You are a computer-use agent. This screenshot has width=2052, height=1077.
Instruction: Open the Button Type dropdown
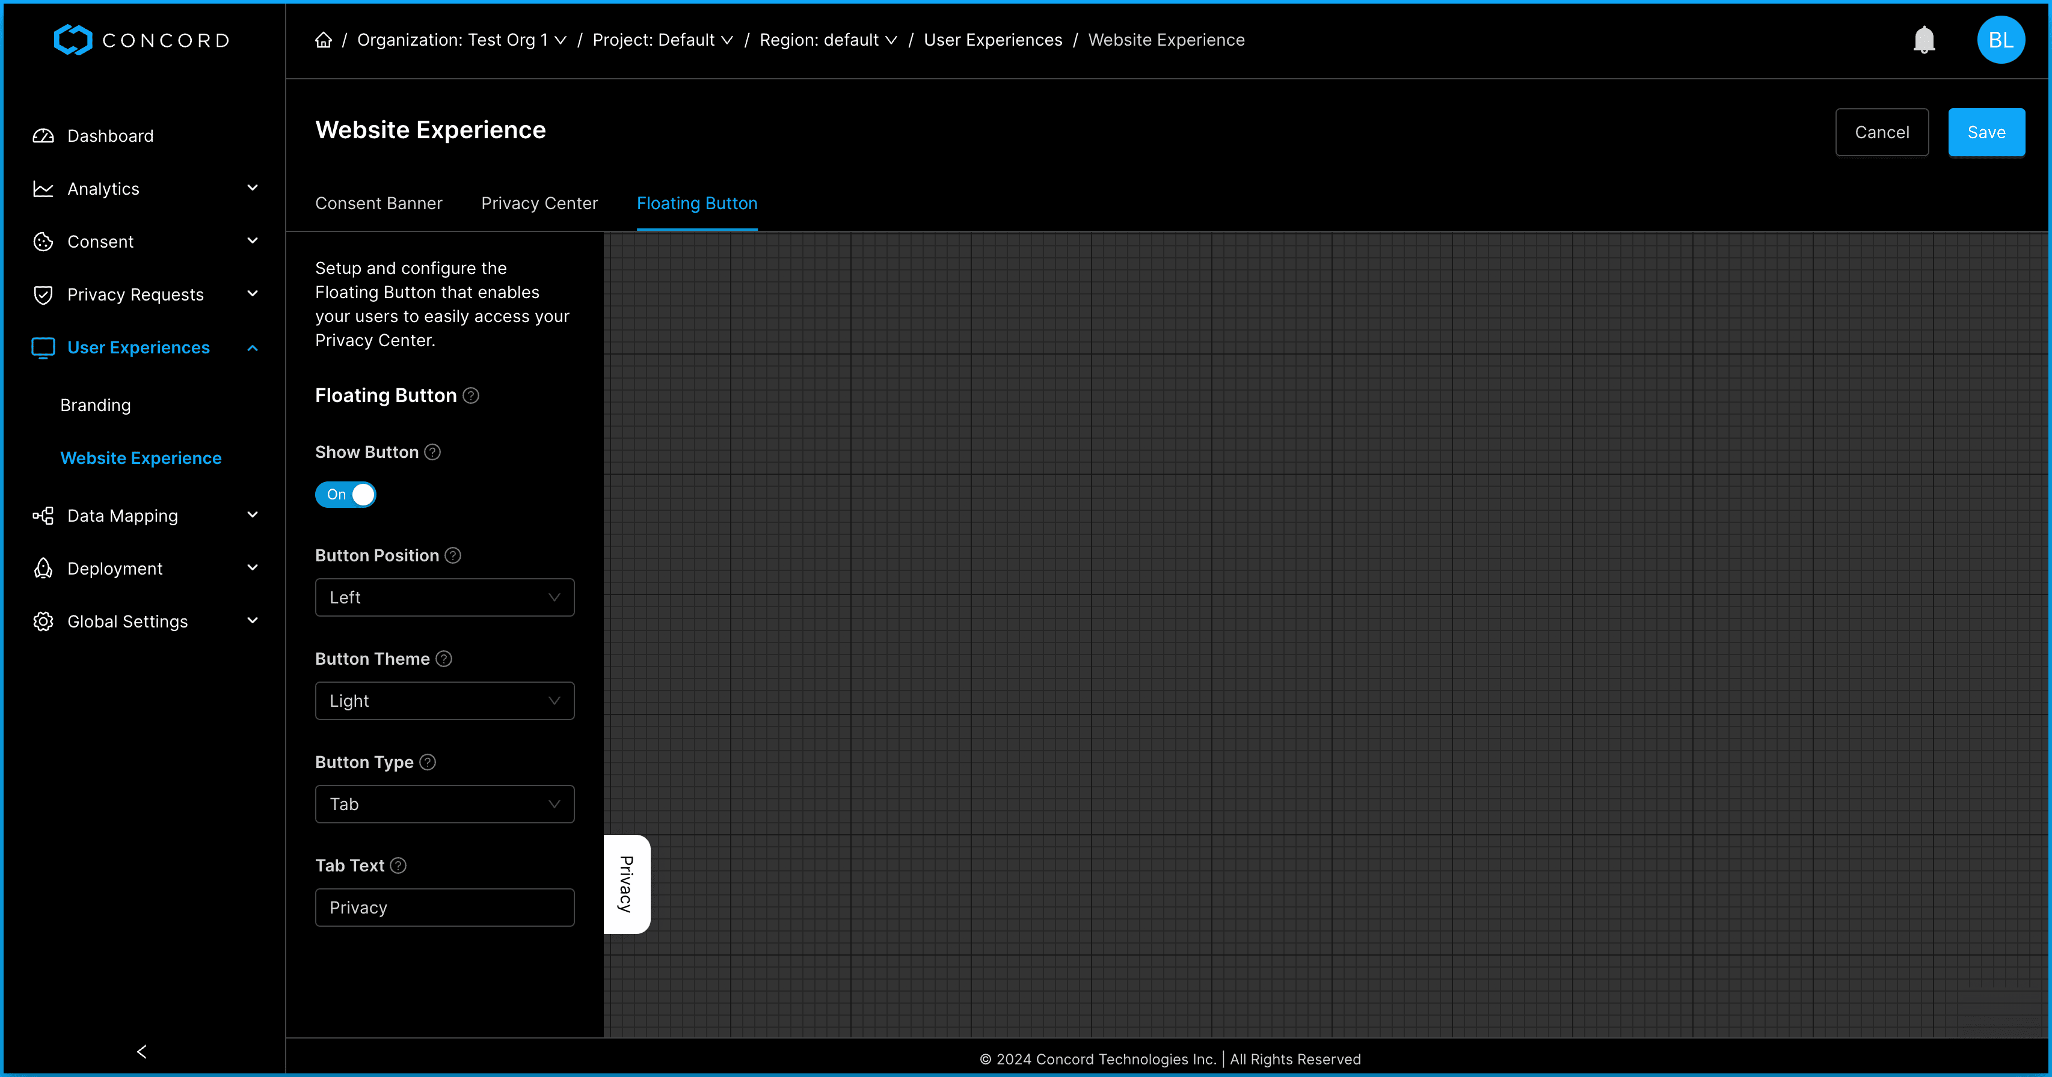444,804
